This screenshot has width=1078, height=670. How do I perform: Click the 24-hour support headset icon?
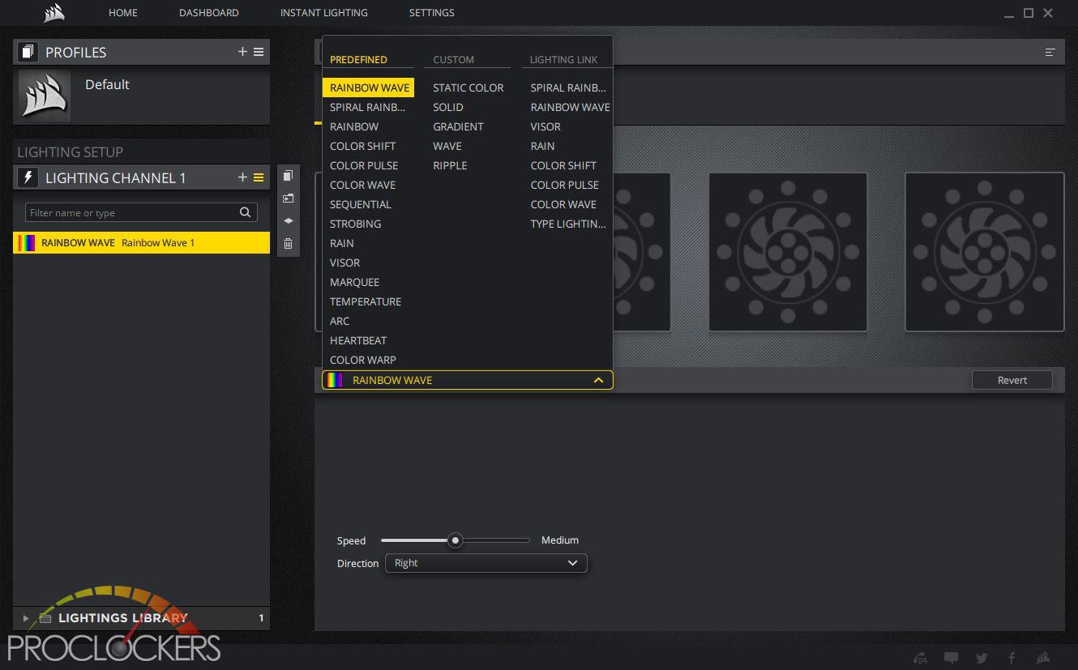[920, 658]
